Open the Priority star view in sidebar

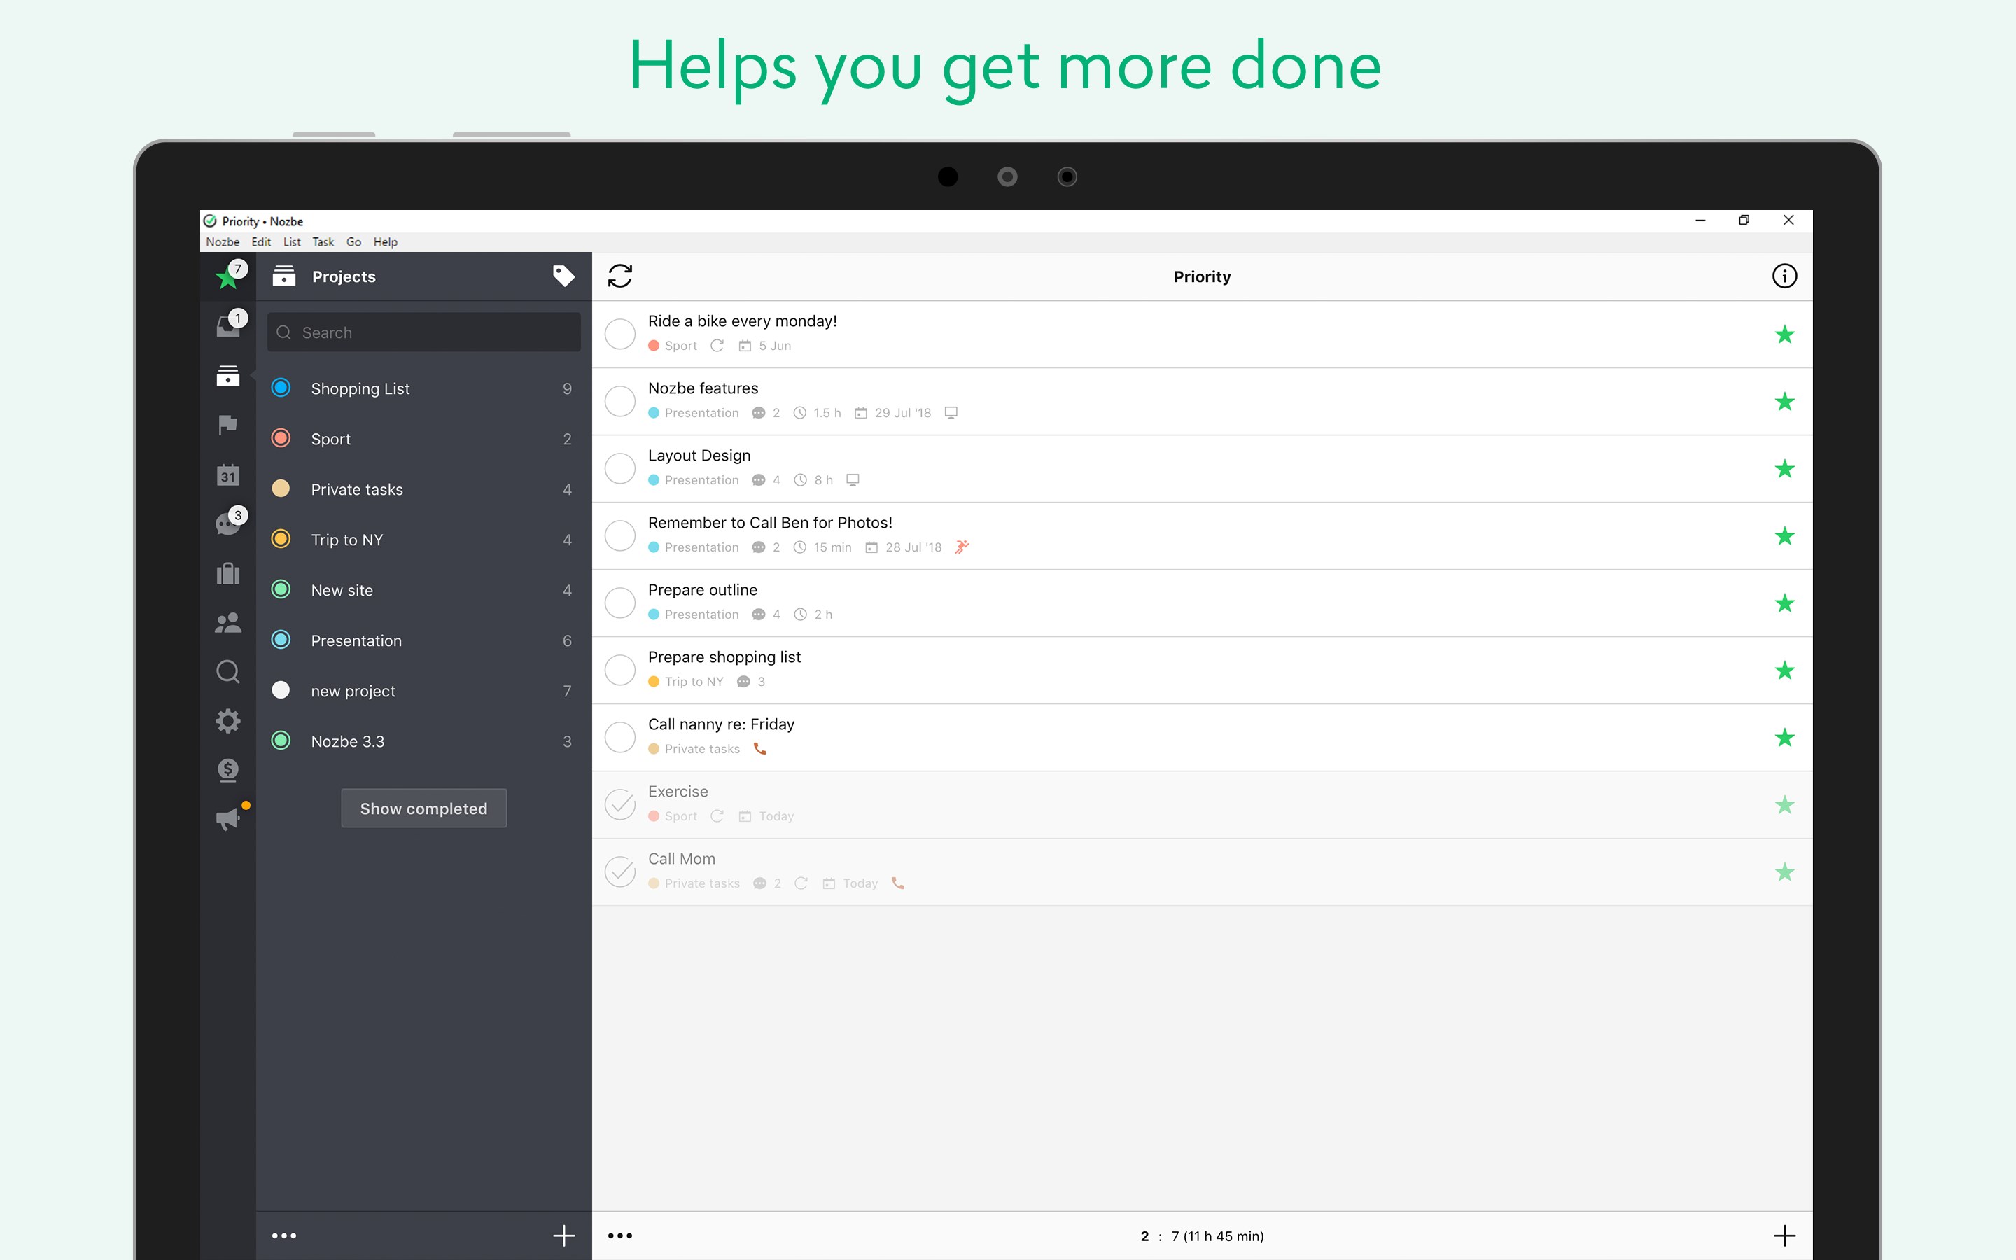[227, 276]
